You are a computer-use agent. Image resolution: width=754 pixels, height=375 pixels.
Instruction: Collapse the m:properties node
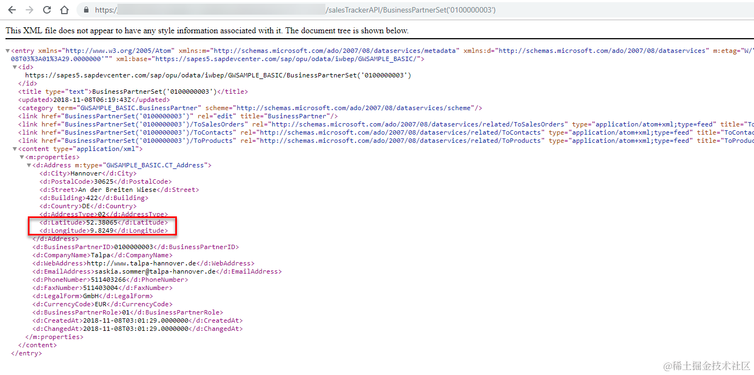coord(22,157)
